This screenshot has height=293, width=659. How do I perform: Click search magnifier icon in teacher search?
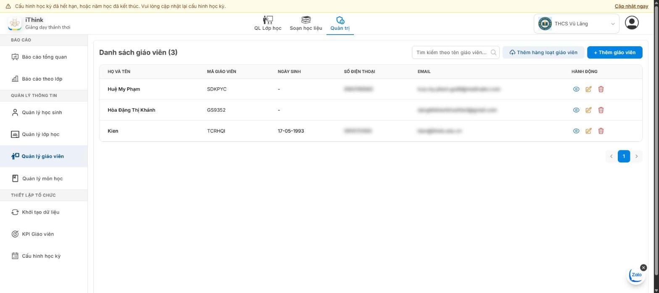[x=493, y=52]
